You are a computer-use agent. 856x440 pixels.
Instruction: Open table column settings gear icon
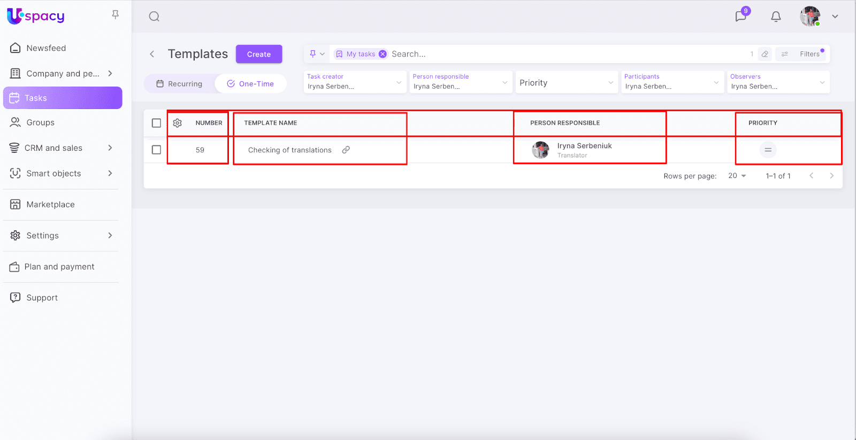pos(178,123)
